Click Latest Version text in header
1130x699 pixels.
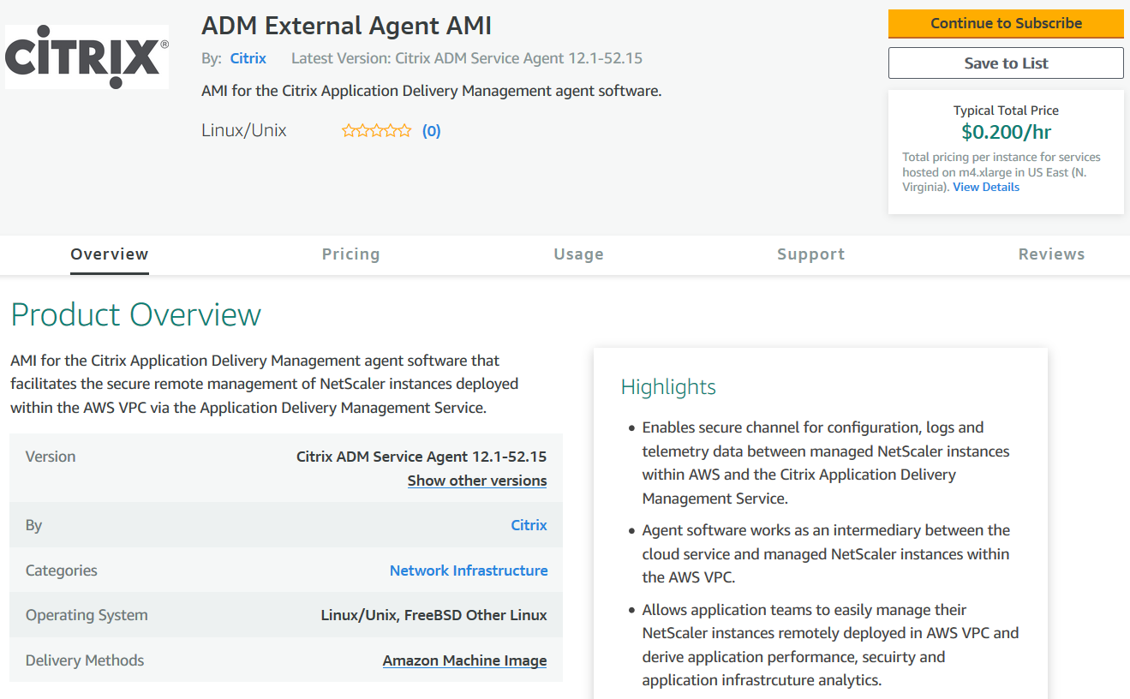point(467,58)
